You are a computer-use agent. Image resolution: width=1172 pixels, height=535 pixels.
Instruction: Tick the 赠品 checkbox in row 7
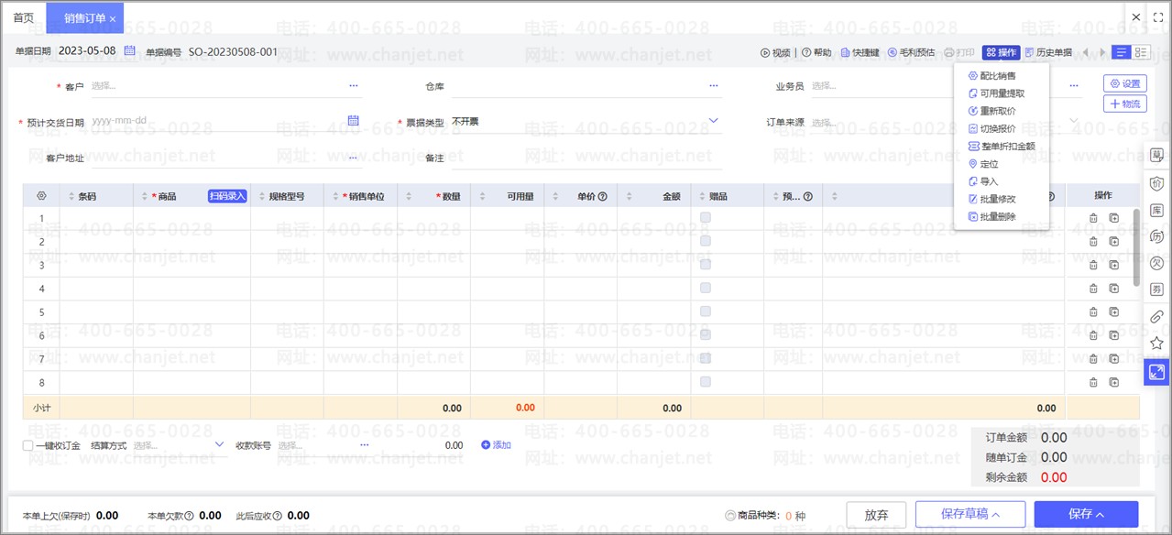[706, 359]
